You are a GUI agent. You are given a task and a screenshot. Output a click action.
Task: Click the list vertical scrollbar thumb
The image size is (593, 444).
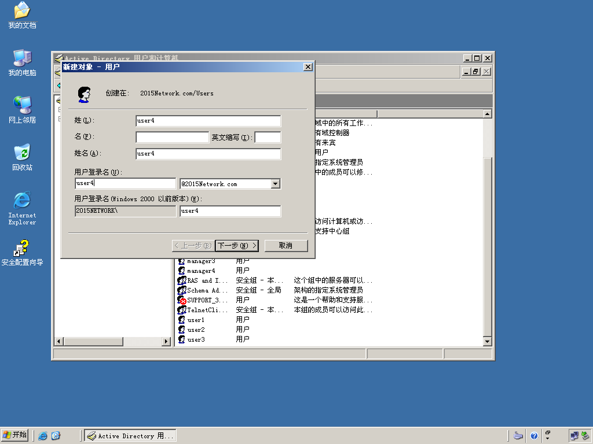pyautogui.click(x=487, y=247)
